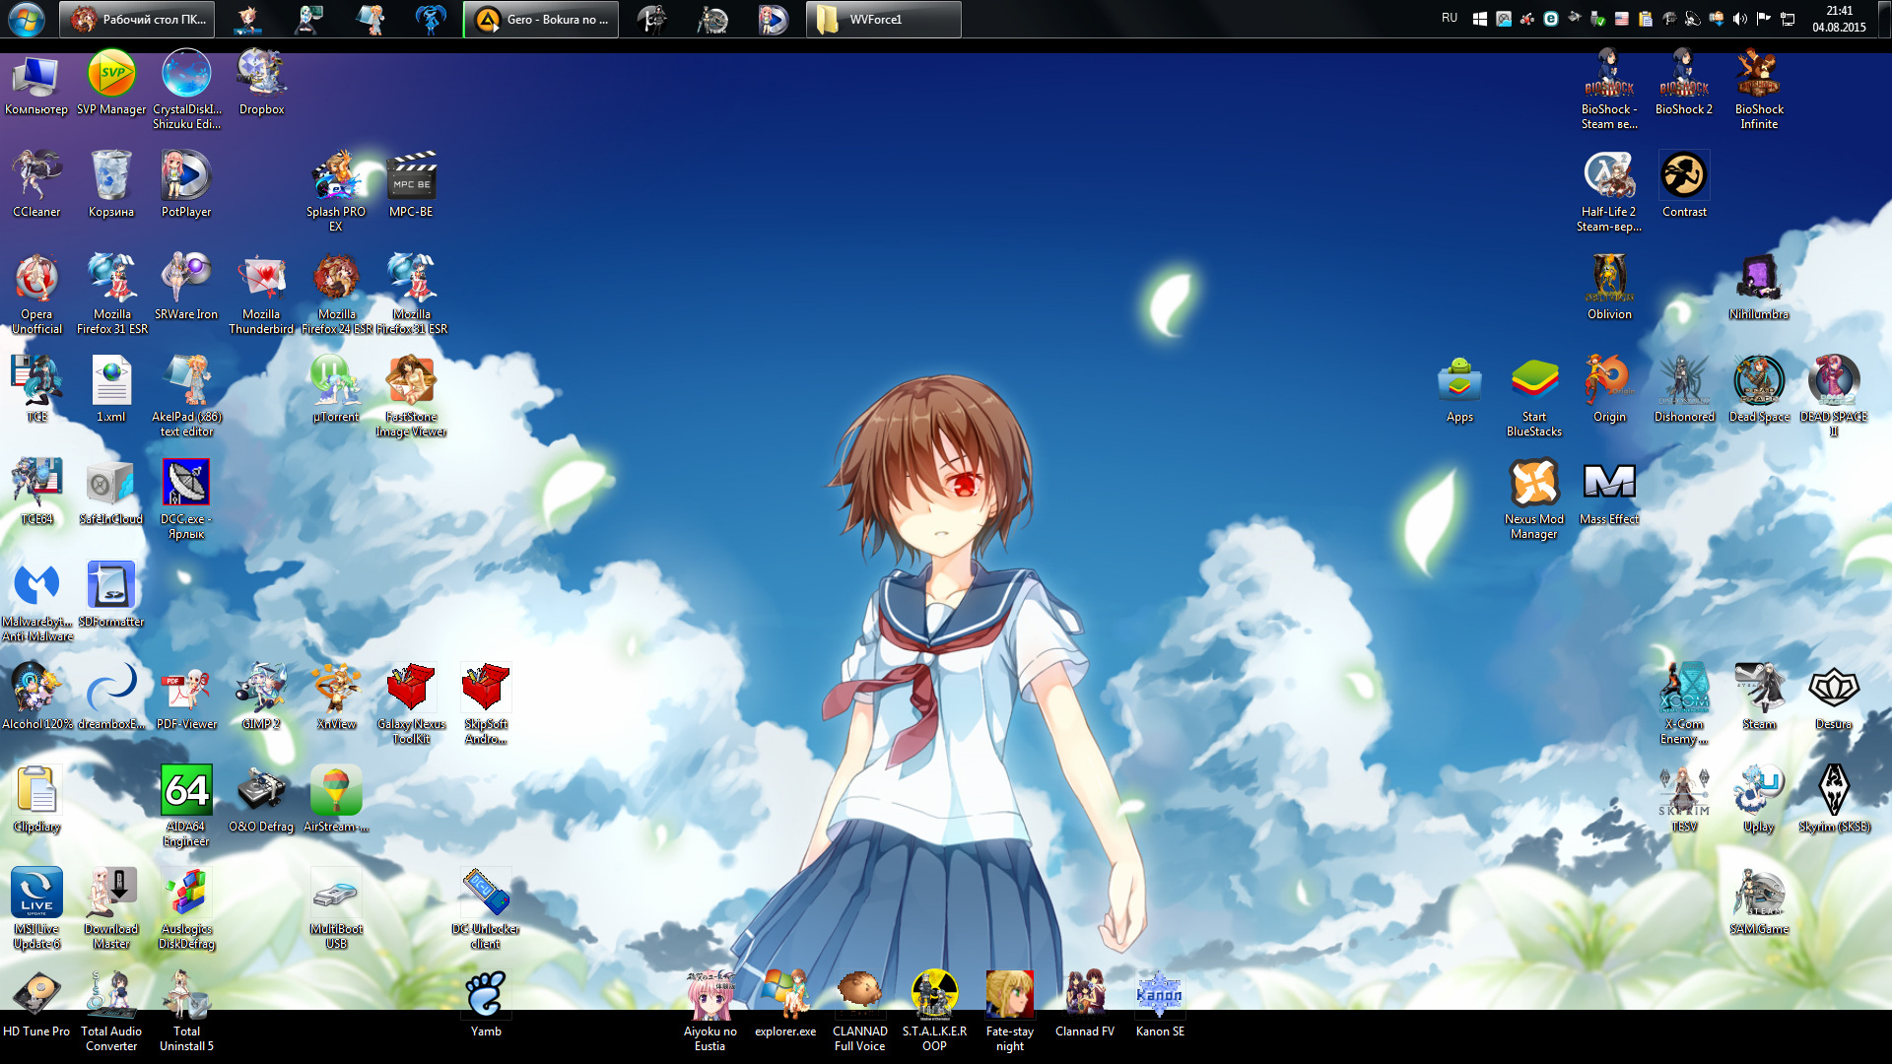Open DC Unlocker client icon
1892x1064 pixels.
(486, 908)
